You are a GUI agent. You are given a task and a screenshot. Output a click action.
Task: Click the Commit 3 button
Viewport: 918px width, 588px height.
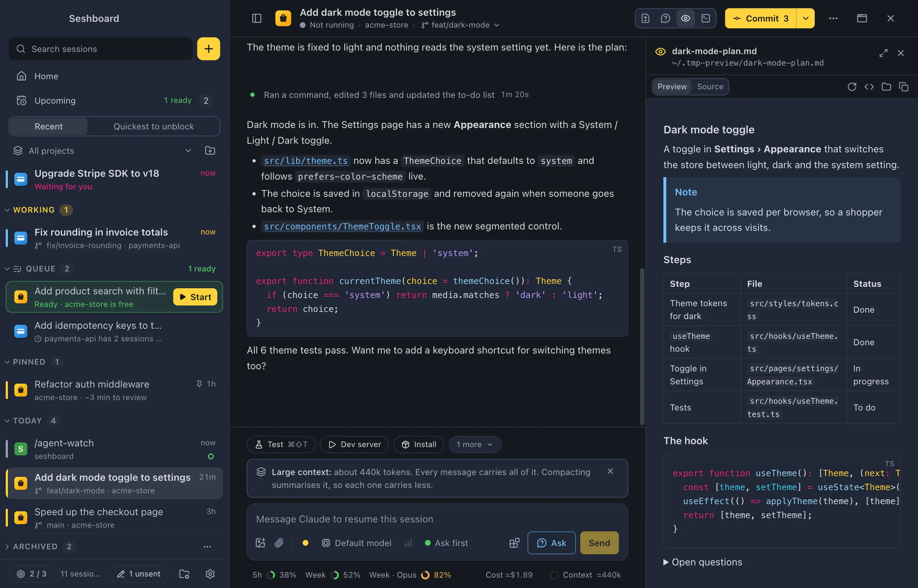point(761,18)
